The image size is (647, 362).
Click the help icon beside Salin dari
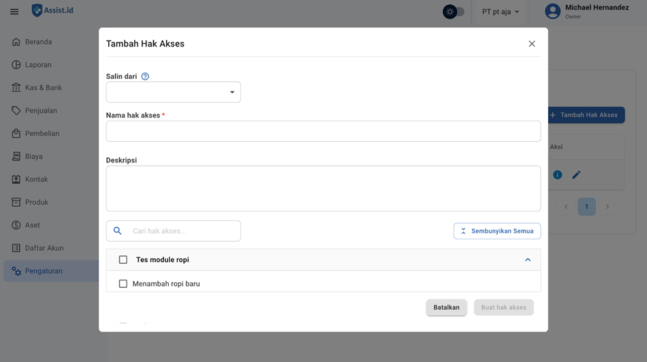[x=145, y=76]
